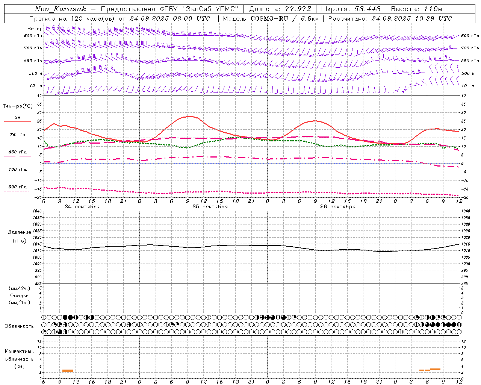Click the dotted line sample under 500 гПа legend
Viewport: 481px width, 385px height.
[17, 191]
